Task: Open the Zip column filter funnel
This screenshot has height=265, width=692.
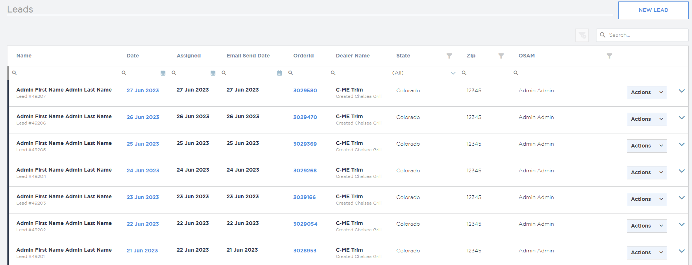Action: click(x=501, y=56)
